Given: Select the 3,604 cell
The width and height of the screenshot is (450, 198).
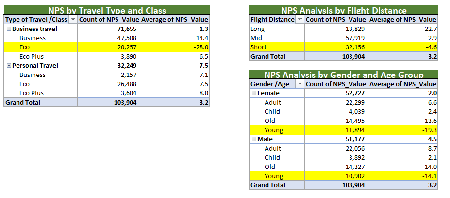Looking at the screenshot, I should tap(129, 93).
